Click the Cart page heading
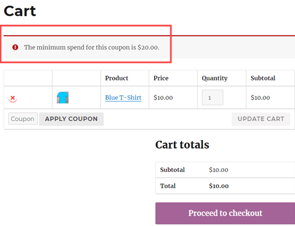This screenshot has width=295, height=226. point(19,11)
